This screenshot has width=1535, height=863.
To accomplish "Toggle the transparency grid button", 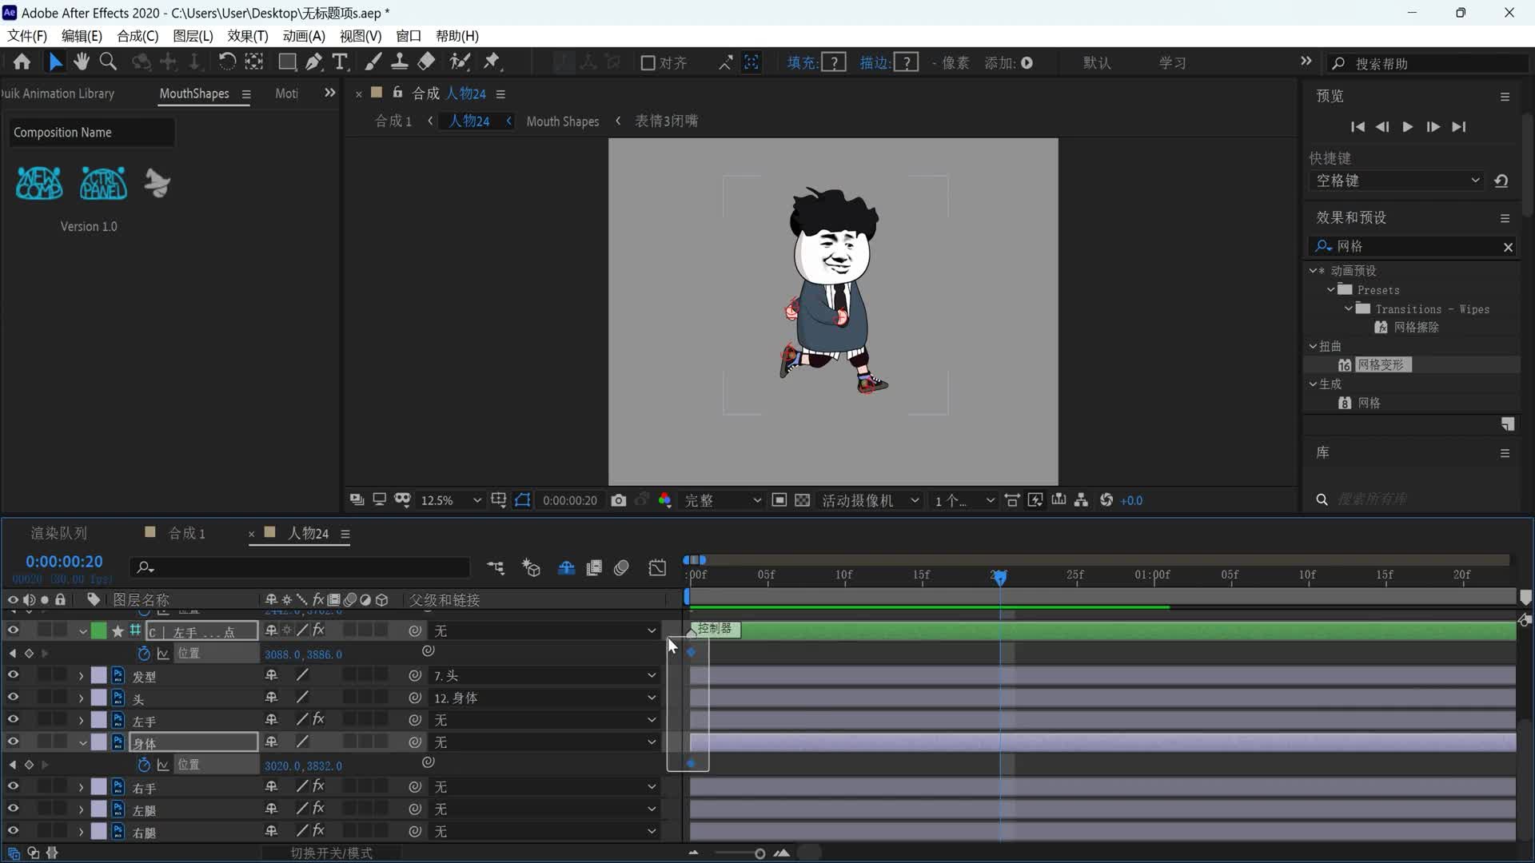I will (802, 500).
